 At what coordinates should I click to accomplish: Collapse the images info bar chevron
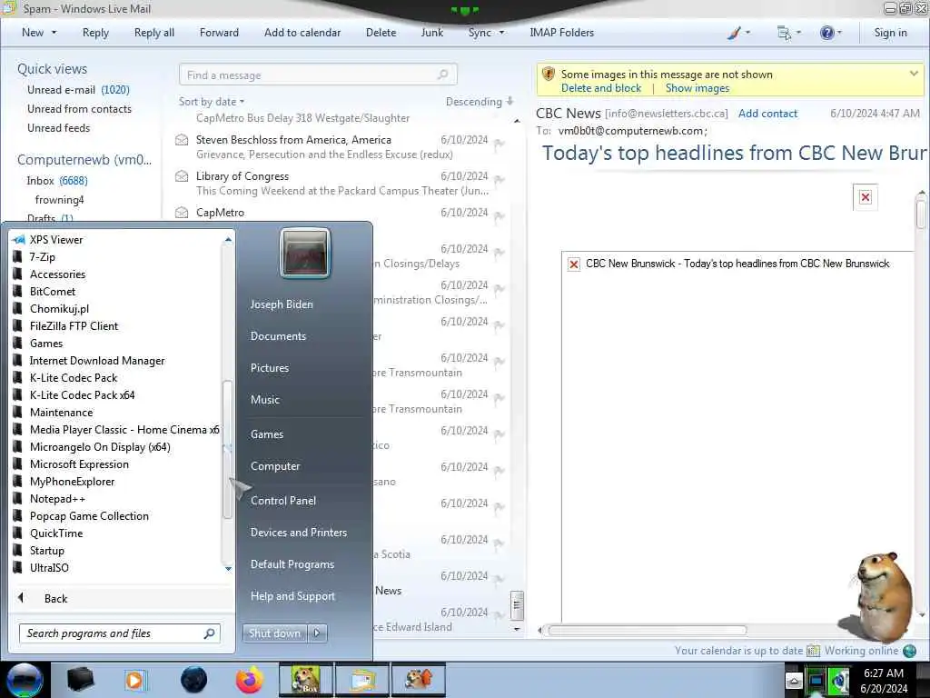(x=914, y=74)
